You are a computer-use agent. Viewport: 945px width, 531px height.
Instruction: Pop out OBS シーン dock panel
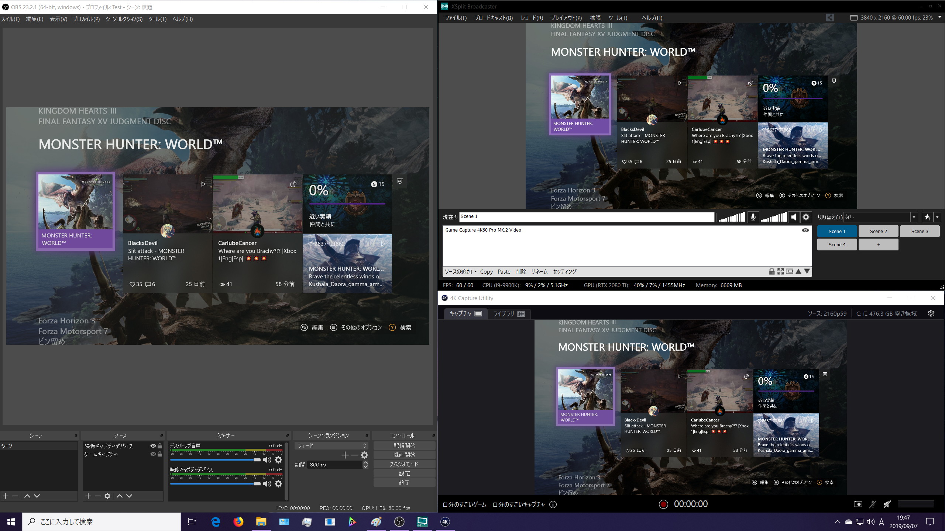coord(76,435)
